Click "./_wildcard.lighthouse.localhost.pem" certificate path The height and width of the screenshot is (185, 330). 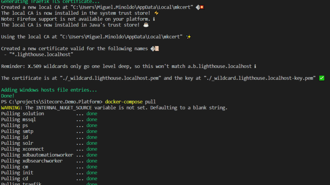(111, 78)
